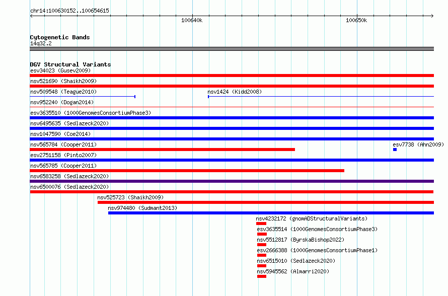Click small red bar under nsv5945562
Image resolution: width=448 pixels, height=296 pixels.
262,276
